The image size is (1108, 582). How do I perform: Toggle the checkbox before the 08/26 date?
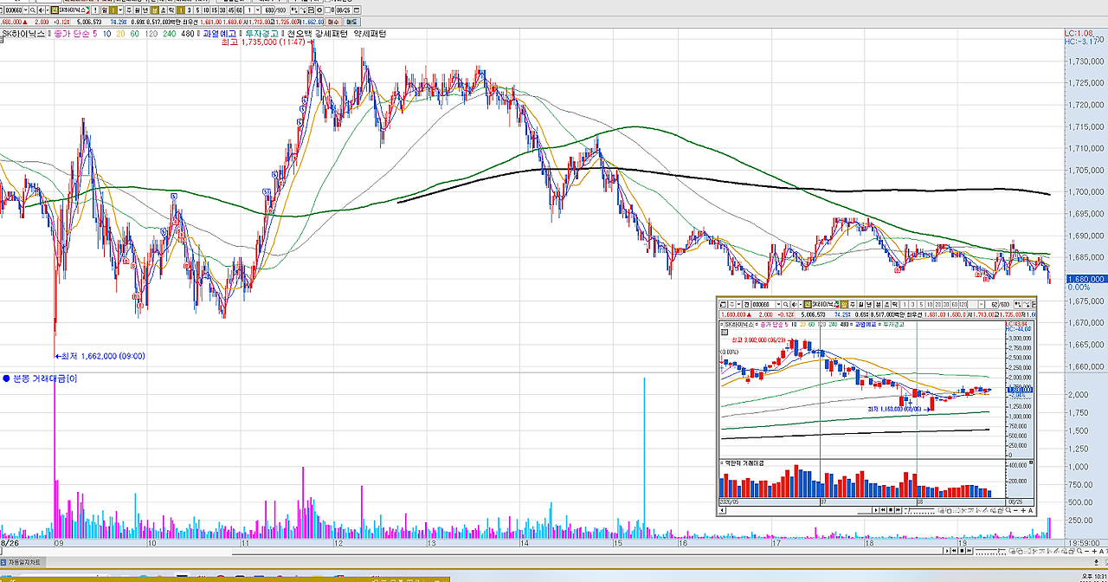click(328, 10)
